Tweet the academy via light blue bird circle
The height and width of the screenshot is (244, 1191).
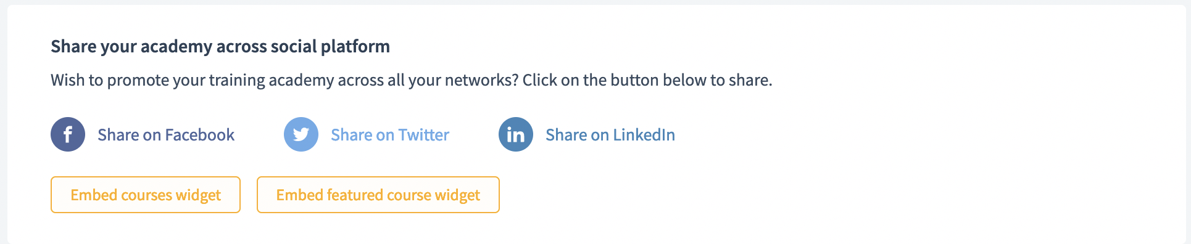(x=301, y=134)
